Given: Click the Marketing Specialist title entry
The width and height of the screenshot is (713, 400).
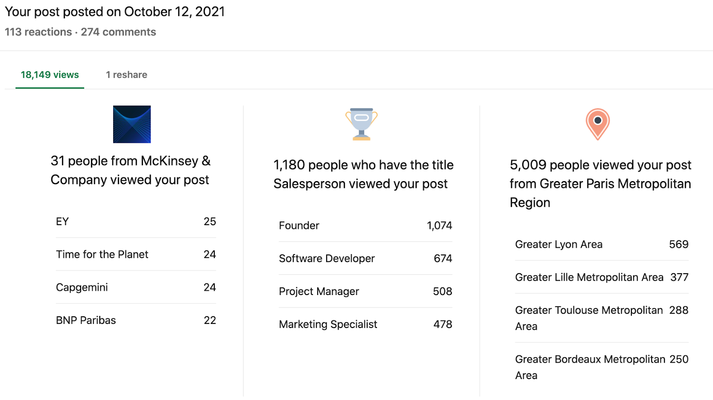Looking at the screenshot, I should 365,324.
